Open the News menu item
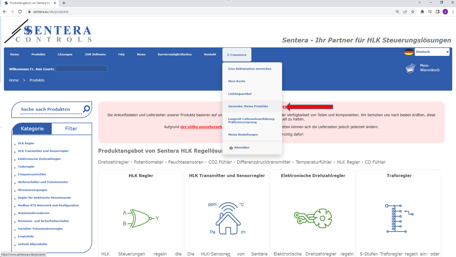This screenshot has height=257, width=456. tap(141, 54)
